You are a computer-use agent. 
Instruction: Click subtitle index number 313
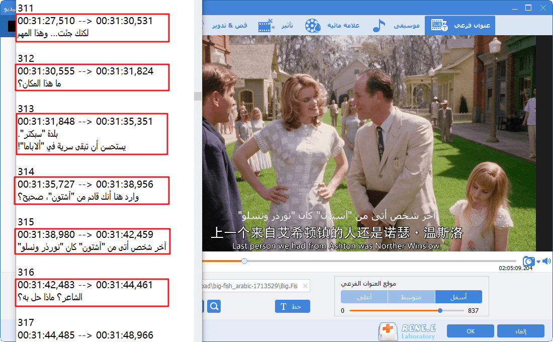(26, 109)
